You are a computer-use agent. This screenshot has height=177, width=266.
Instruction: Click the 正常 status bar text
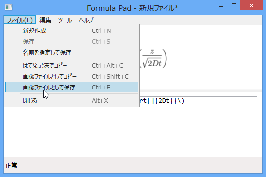coord(11,166)
